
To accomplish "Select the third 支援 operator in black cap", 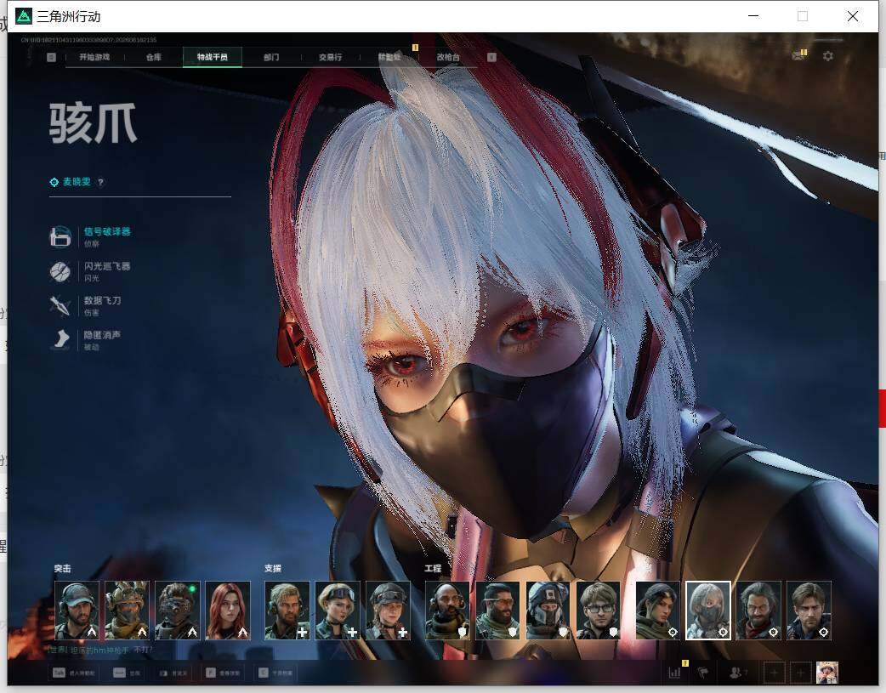I will 389,611.
